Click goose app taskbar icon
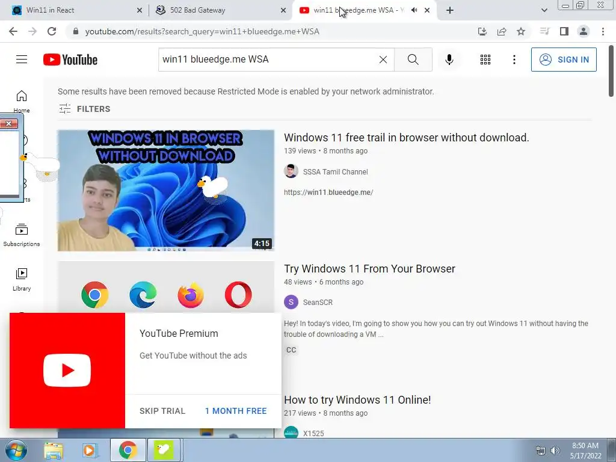The image size is (616, 462). click(164, 450)
